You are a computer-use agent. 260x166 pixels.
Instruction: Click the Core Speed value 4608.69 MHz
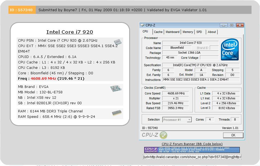(176, 93)
